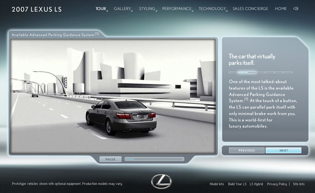The height and width of the screenshot is (193, 315).
Task: View the Privacy Policy
Action: point(277,184)
